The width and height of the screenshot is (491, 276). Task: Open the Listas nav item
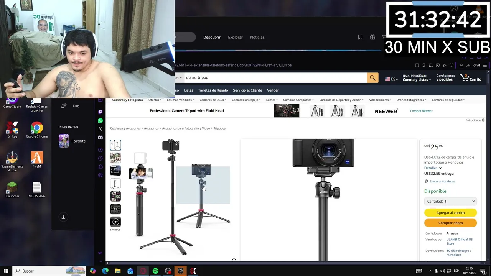coord(188,90)
